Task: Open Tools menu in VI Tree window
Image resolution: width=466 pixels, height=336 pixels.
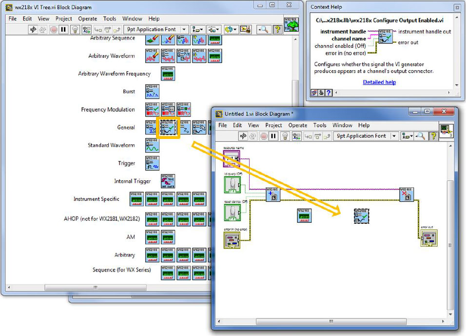Action: click(110, 19)
